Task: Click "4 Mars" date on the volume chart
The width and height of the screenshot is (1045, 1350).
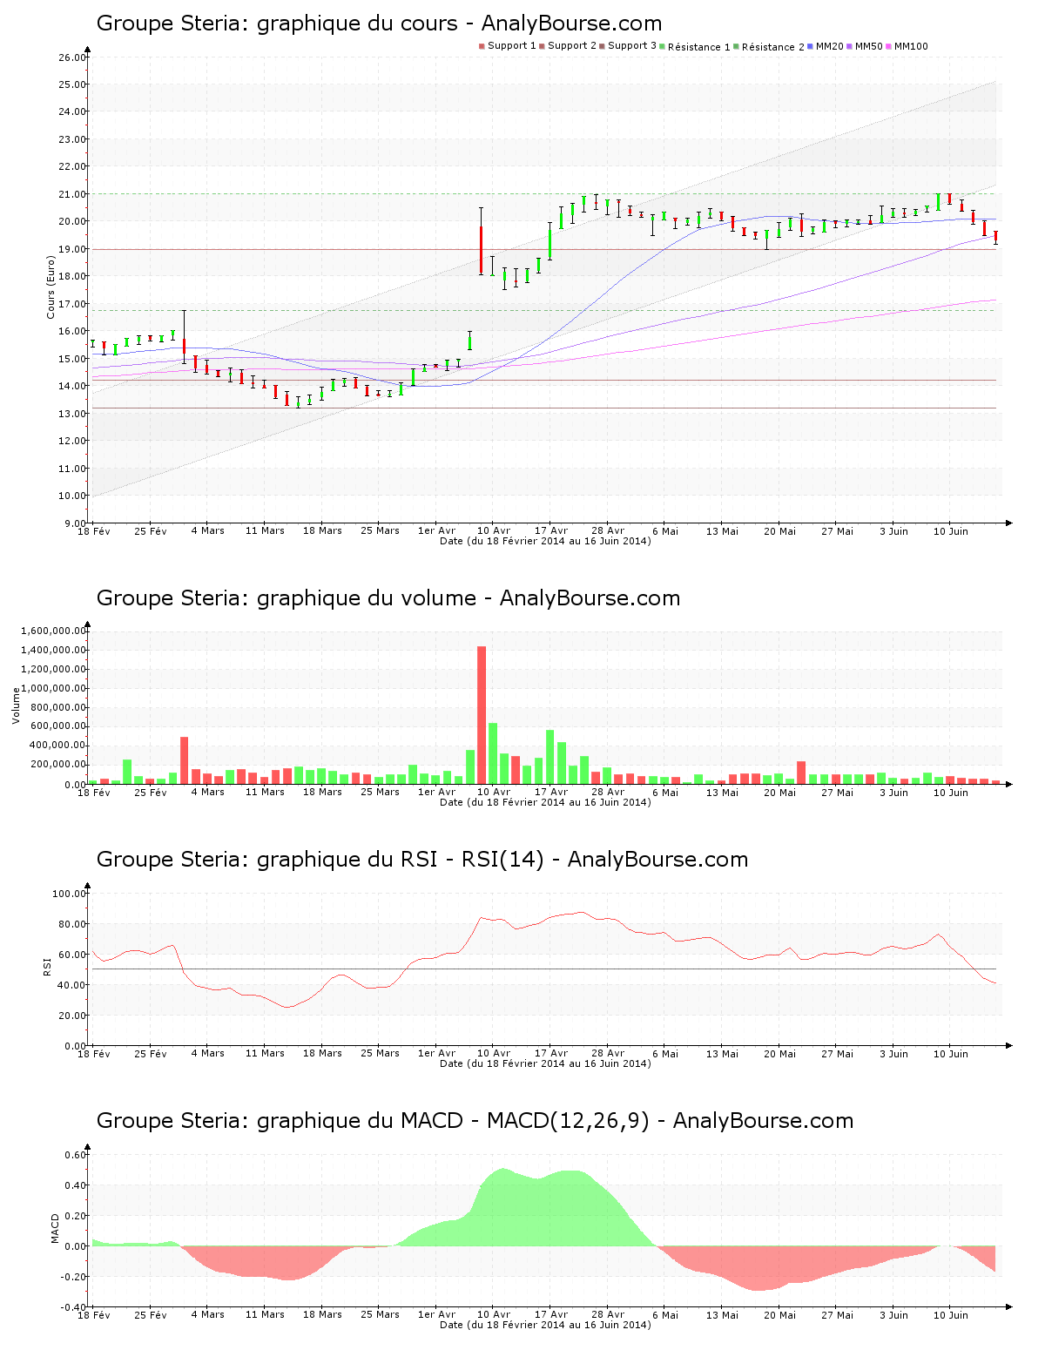Action: pos(208,792)
